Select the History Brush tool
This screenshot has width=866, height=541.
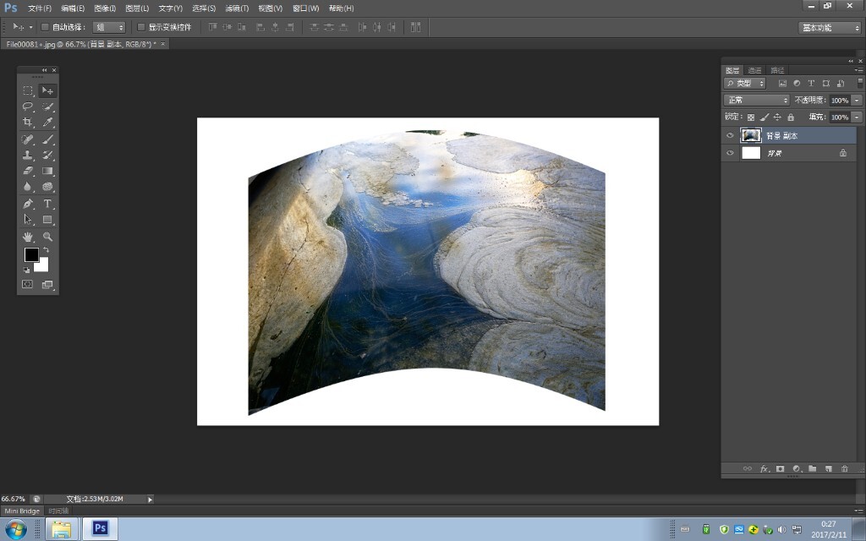coord(47,156)
